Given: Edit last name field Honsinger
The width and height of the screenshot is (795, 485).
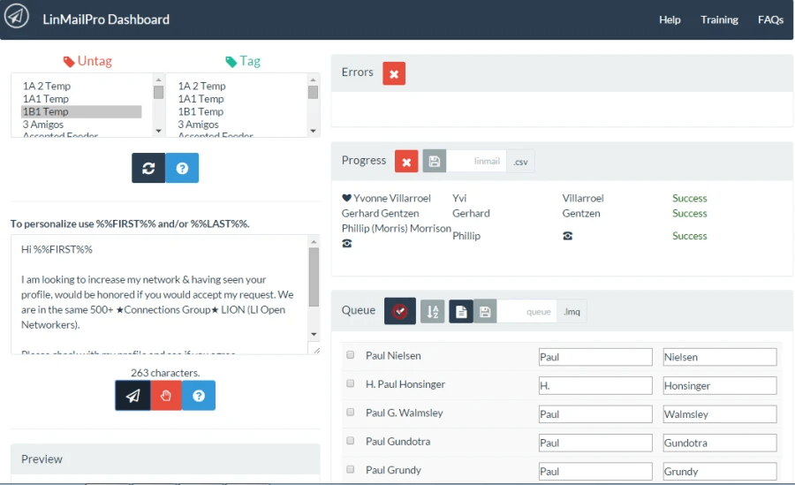Looking at the screenshot, I should click(x=719, y=385).
